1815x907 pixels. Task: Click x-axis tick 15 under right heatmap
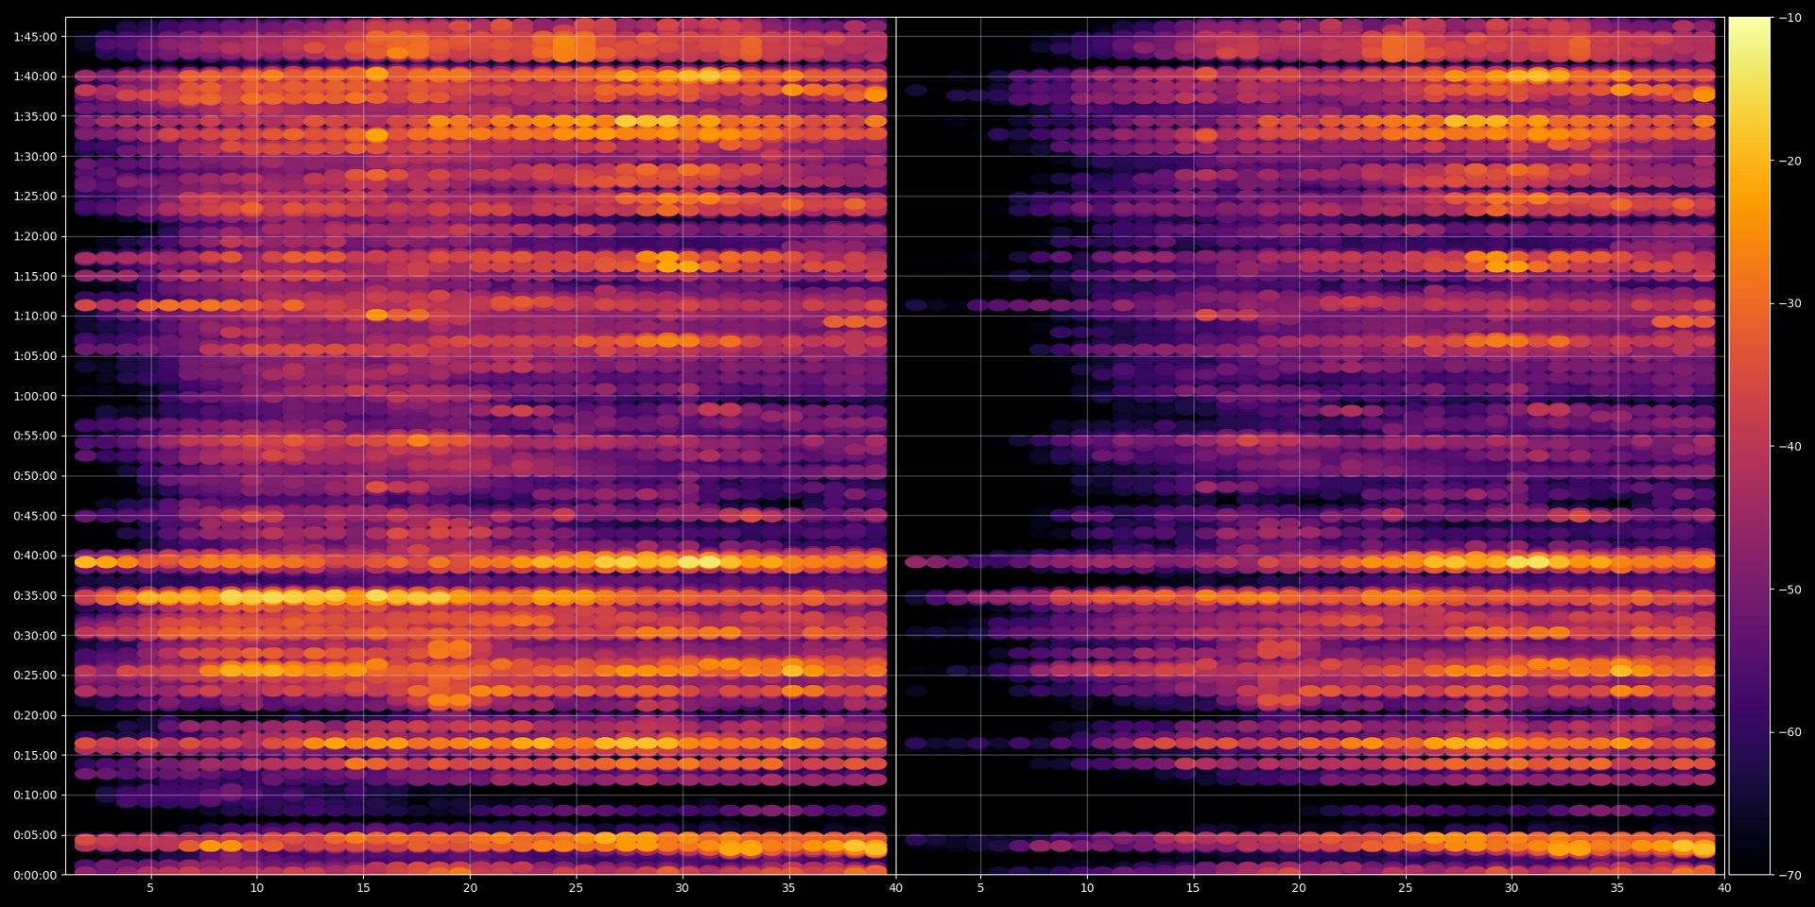point(1193,888)
